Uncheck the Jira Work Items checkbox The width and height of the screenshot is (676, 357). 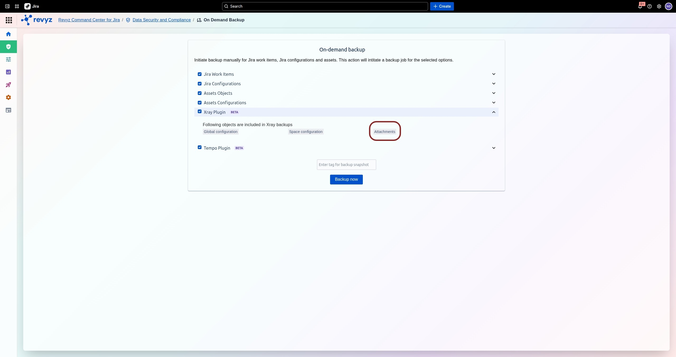200,74
